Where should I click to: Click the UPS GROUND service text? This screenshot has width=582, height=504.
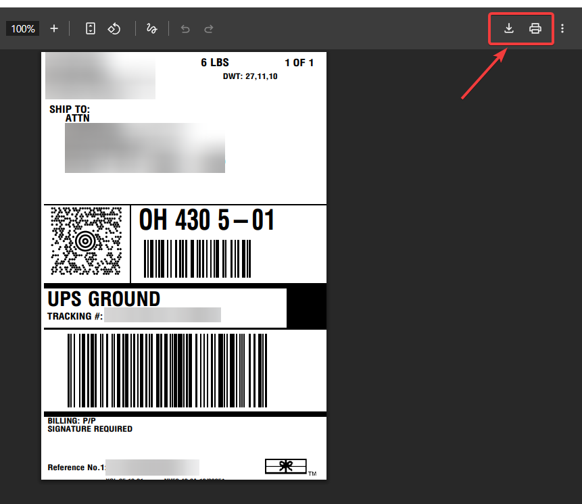tap(104, 299)
